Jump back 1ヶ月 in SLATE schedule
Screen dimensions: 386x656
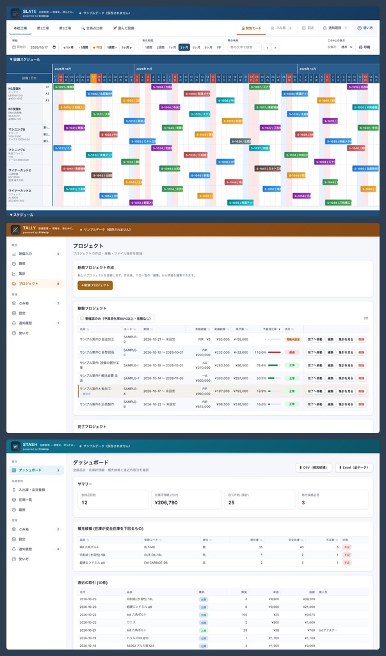point(68,47)
